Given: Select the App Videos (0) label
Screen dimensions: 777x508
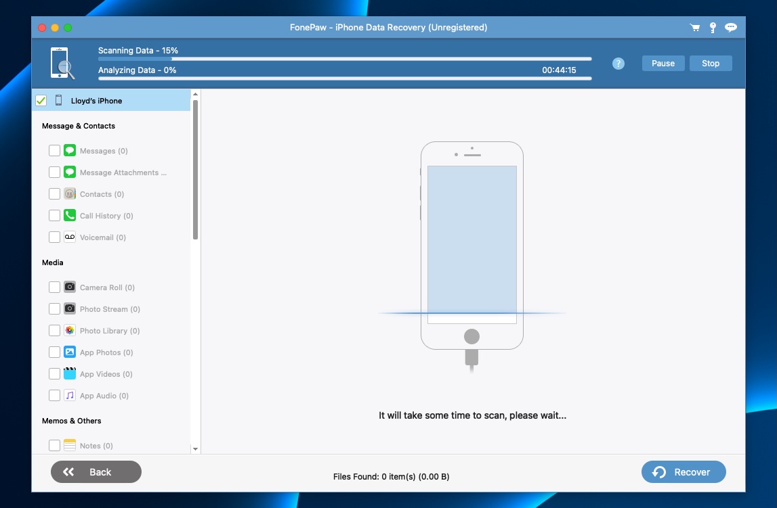Looking at the screenshot, I should pos(106,374).
